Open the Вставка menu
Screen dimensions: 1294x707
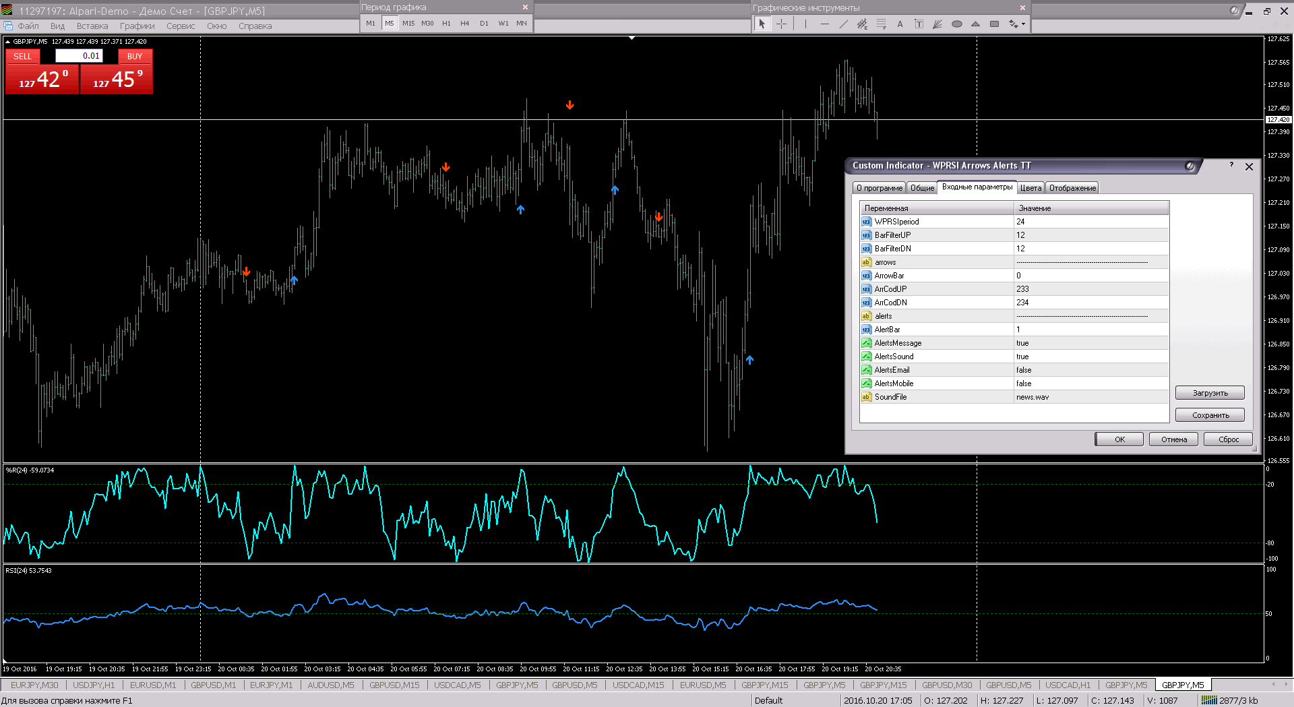(92, 26)
